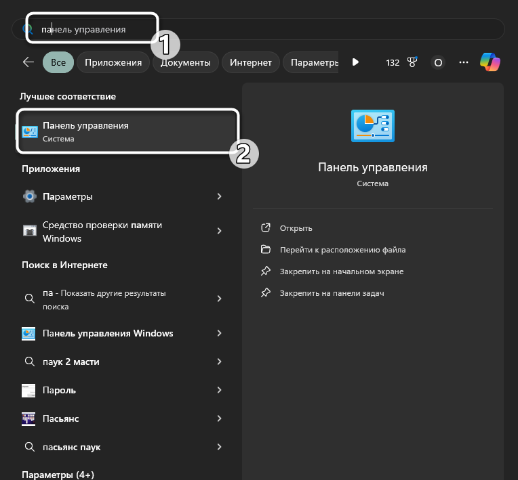Viewport: 518px width, 480px height.
Task: Expand the 'Пароль' result chevron
Action: (219, 390)
